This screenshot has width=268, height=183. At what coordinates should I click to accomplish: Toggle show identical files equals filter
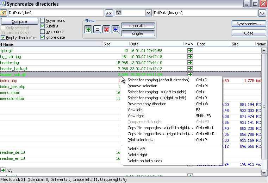(97, 29)
